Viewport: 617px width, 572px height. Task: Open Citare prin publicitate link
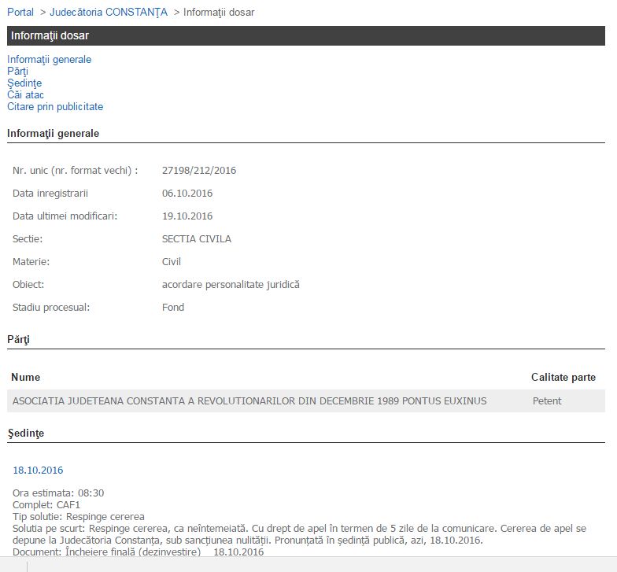[x=55, y=106]
